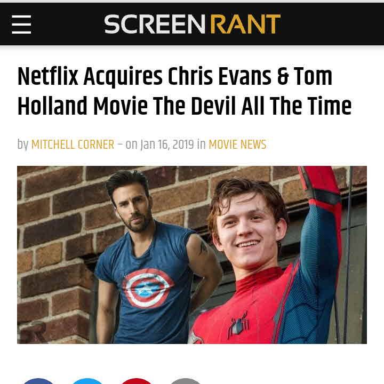Click the Netflix Acquires article headline
Screen dimensions: 384x384
click(185, 91)
